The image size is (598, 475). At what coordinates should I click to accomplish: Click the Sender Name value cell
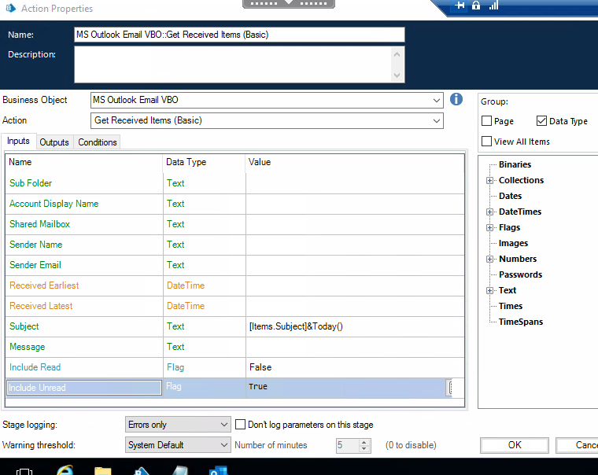point(355,245)
